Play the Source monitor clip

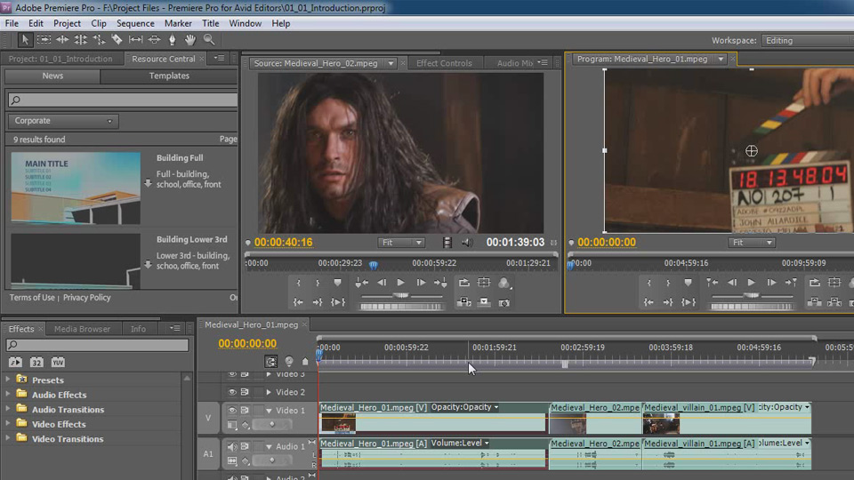401,283
